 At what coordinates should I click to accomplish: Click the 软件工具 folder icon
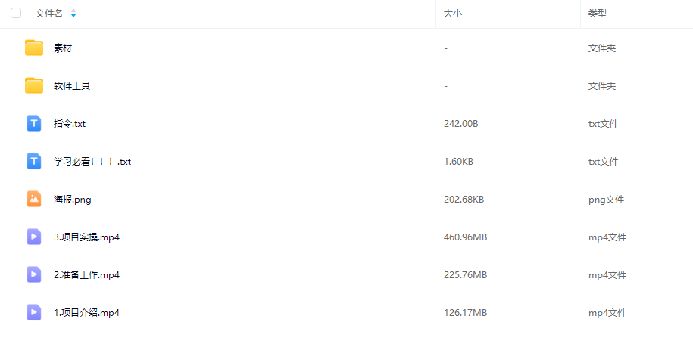(34, 85)
